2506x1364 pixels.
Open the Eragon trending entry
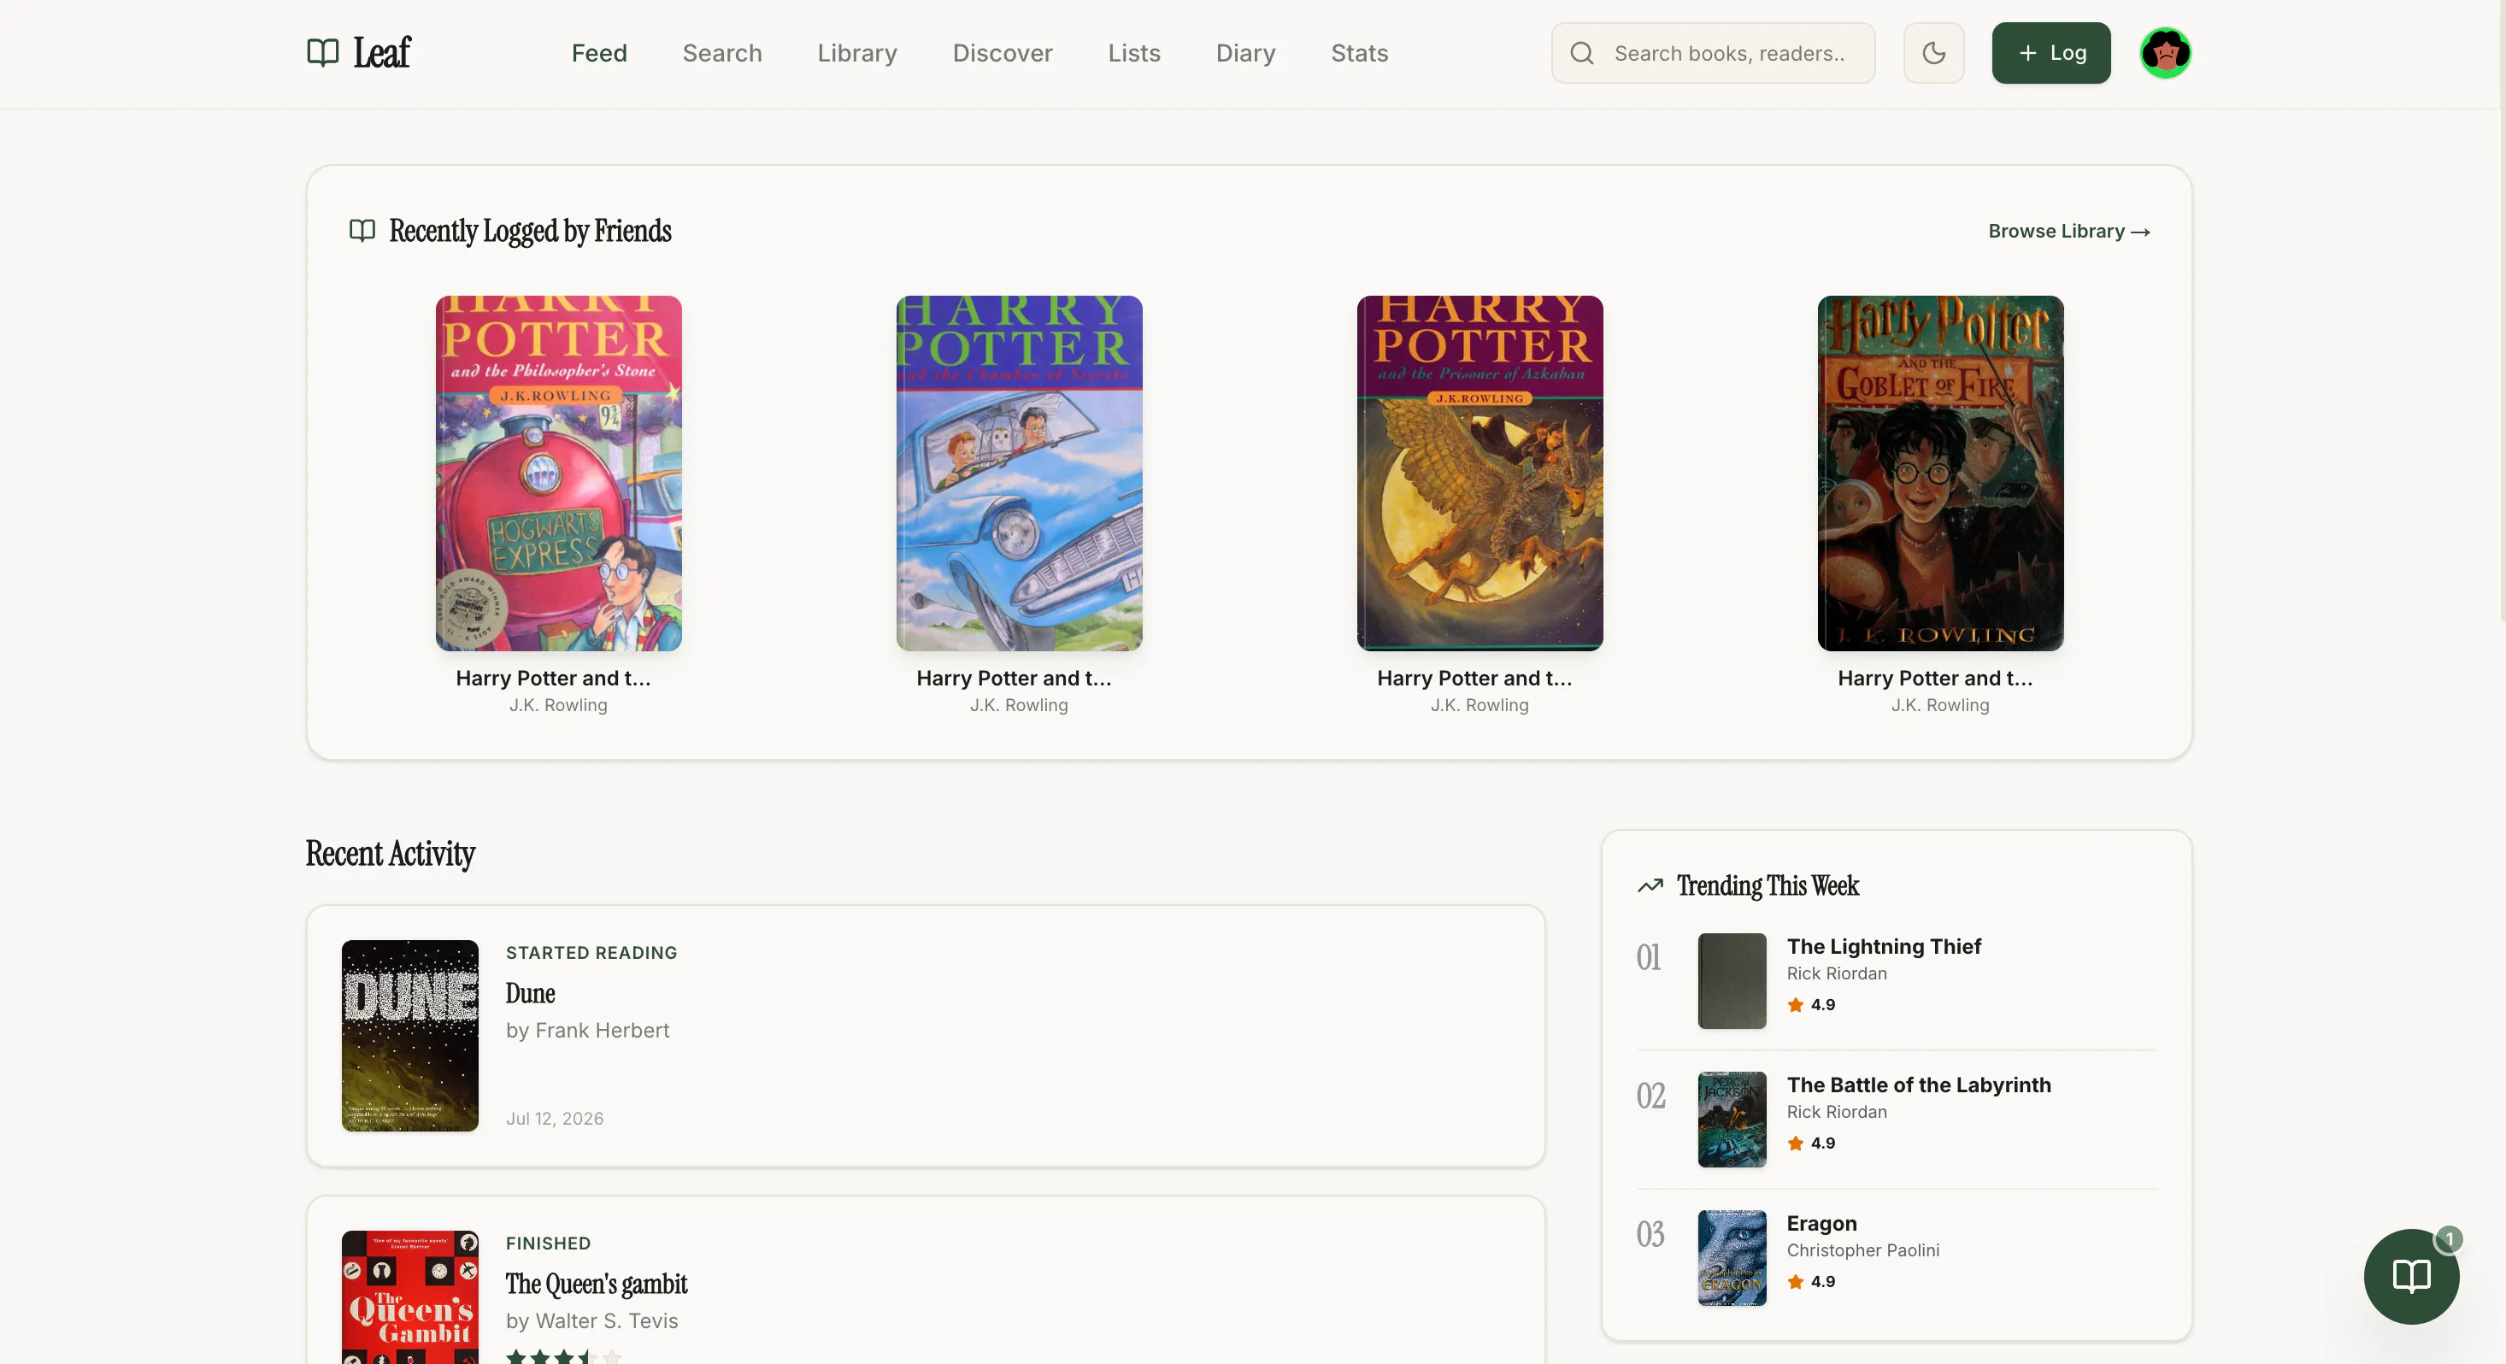point(1895,1257)
